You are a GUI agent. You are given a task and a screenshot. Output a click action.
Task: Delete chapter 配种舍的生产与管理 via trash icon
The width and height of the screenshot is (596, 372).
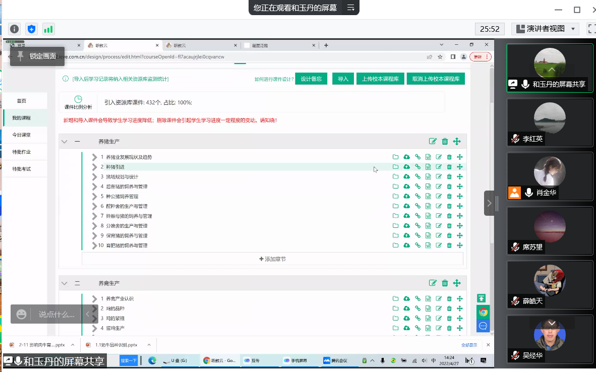tap(449, 206)
